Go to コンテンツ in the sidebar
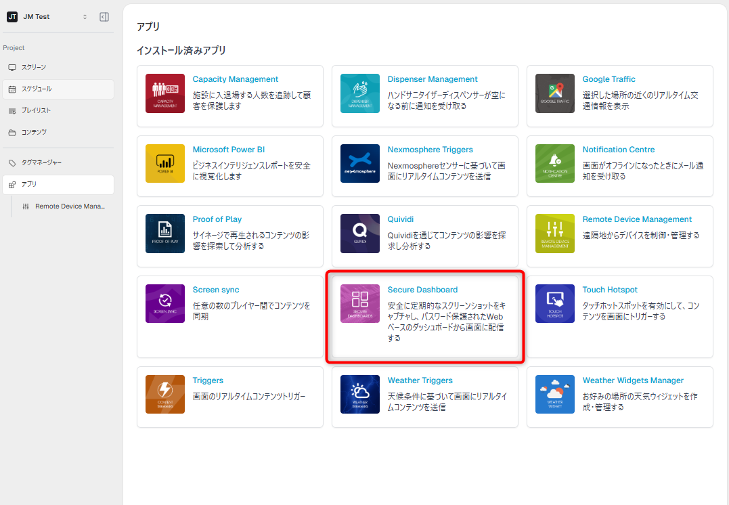Viewport: 729px width, 505px height. 58,133
